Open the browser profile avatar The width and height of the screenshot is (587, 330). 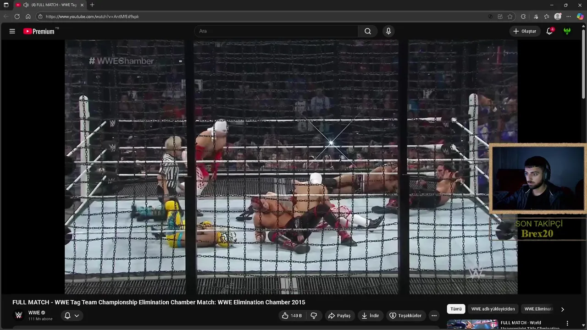pyautogui.click(x=558, y=16)
